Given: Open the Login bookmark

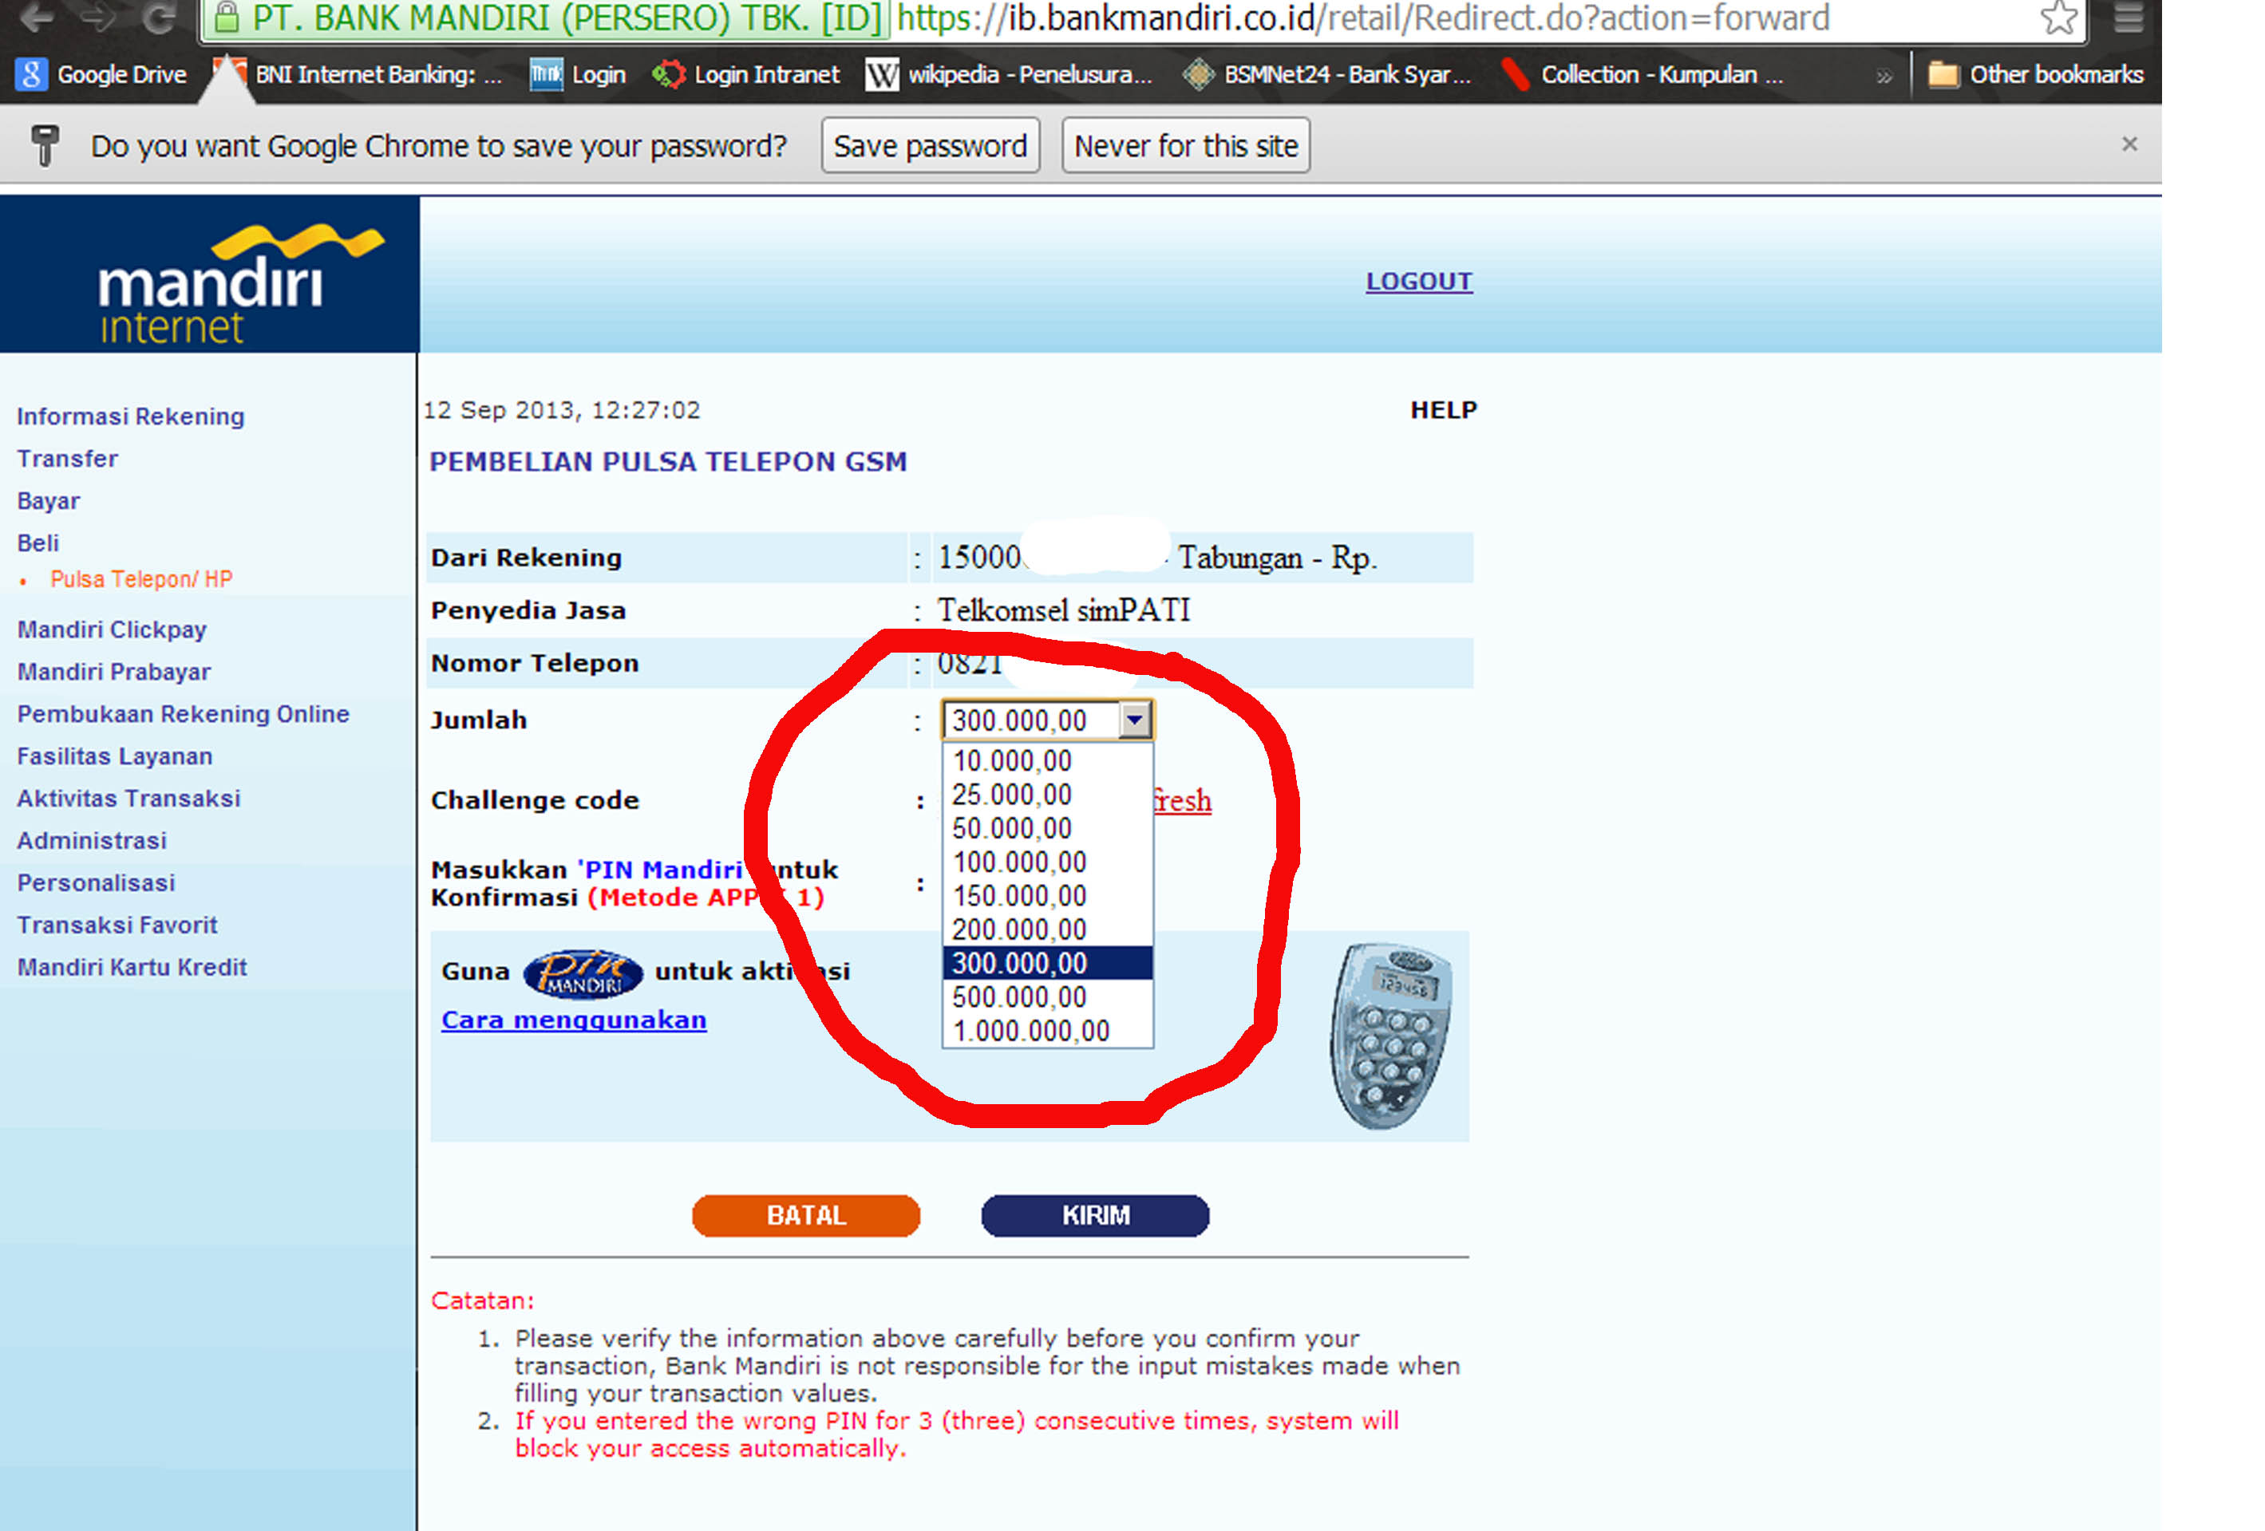Looking at the screenshot, I should pos(578,74).
